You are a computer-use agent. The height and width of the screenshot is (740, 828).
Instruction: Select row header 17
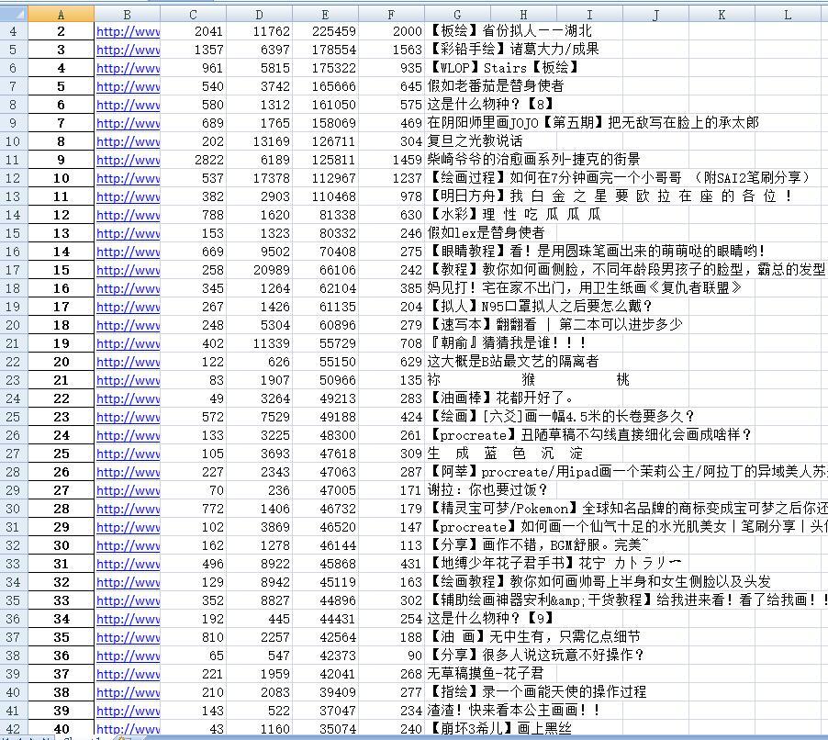point(14,270)
